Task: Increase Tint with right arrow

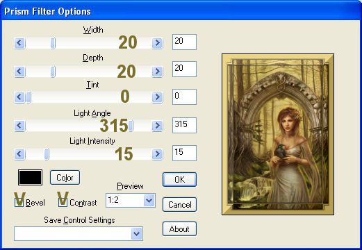Action: [x=157, y=97]
